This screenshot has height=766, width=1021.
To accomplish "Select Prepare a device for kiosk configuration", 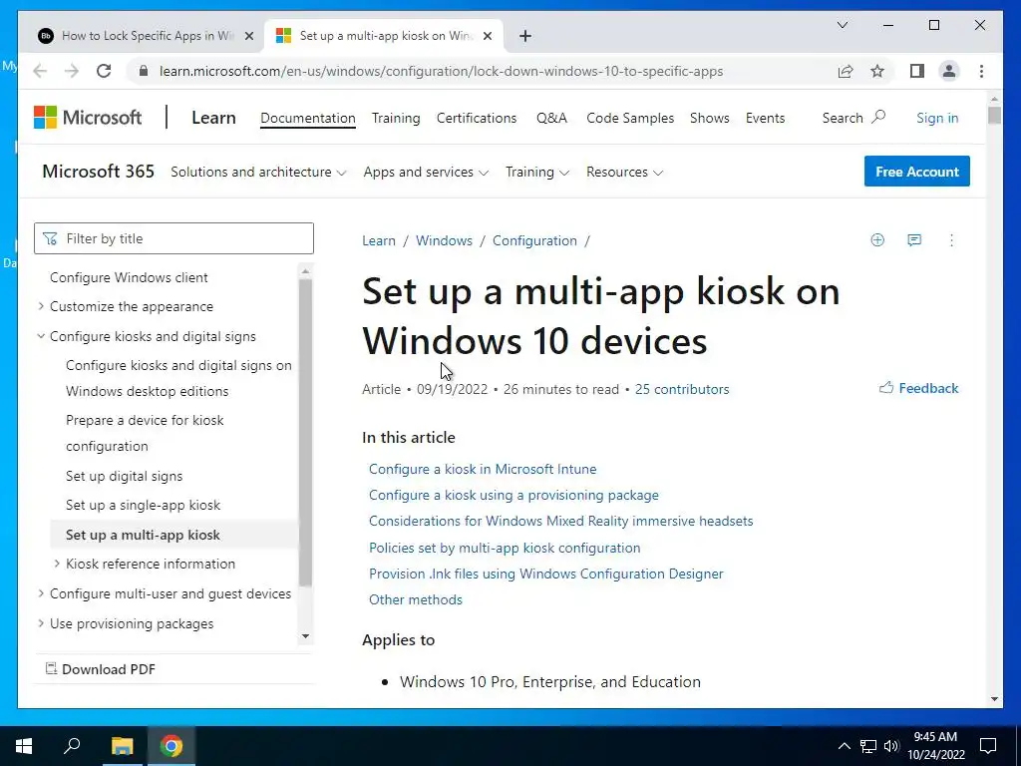I will click(145, 433).
